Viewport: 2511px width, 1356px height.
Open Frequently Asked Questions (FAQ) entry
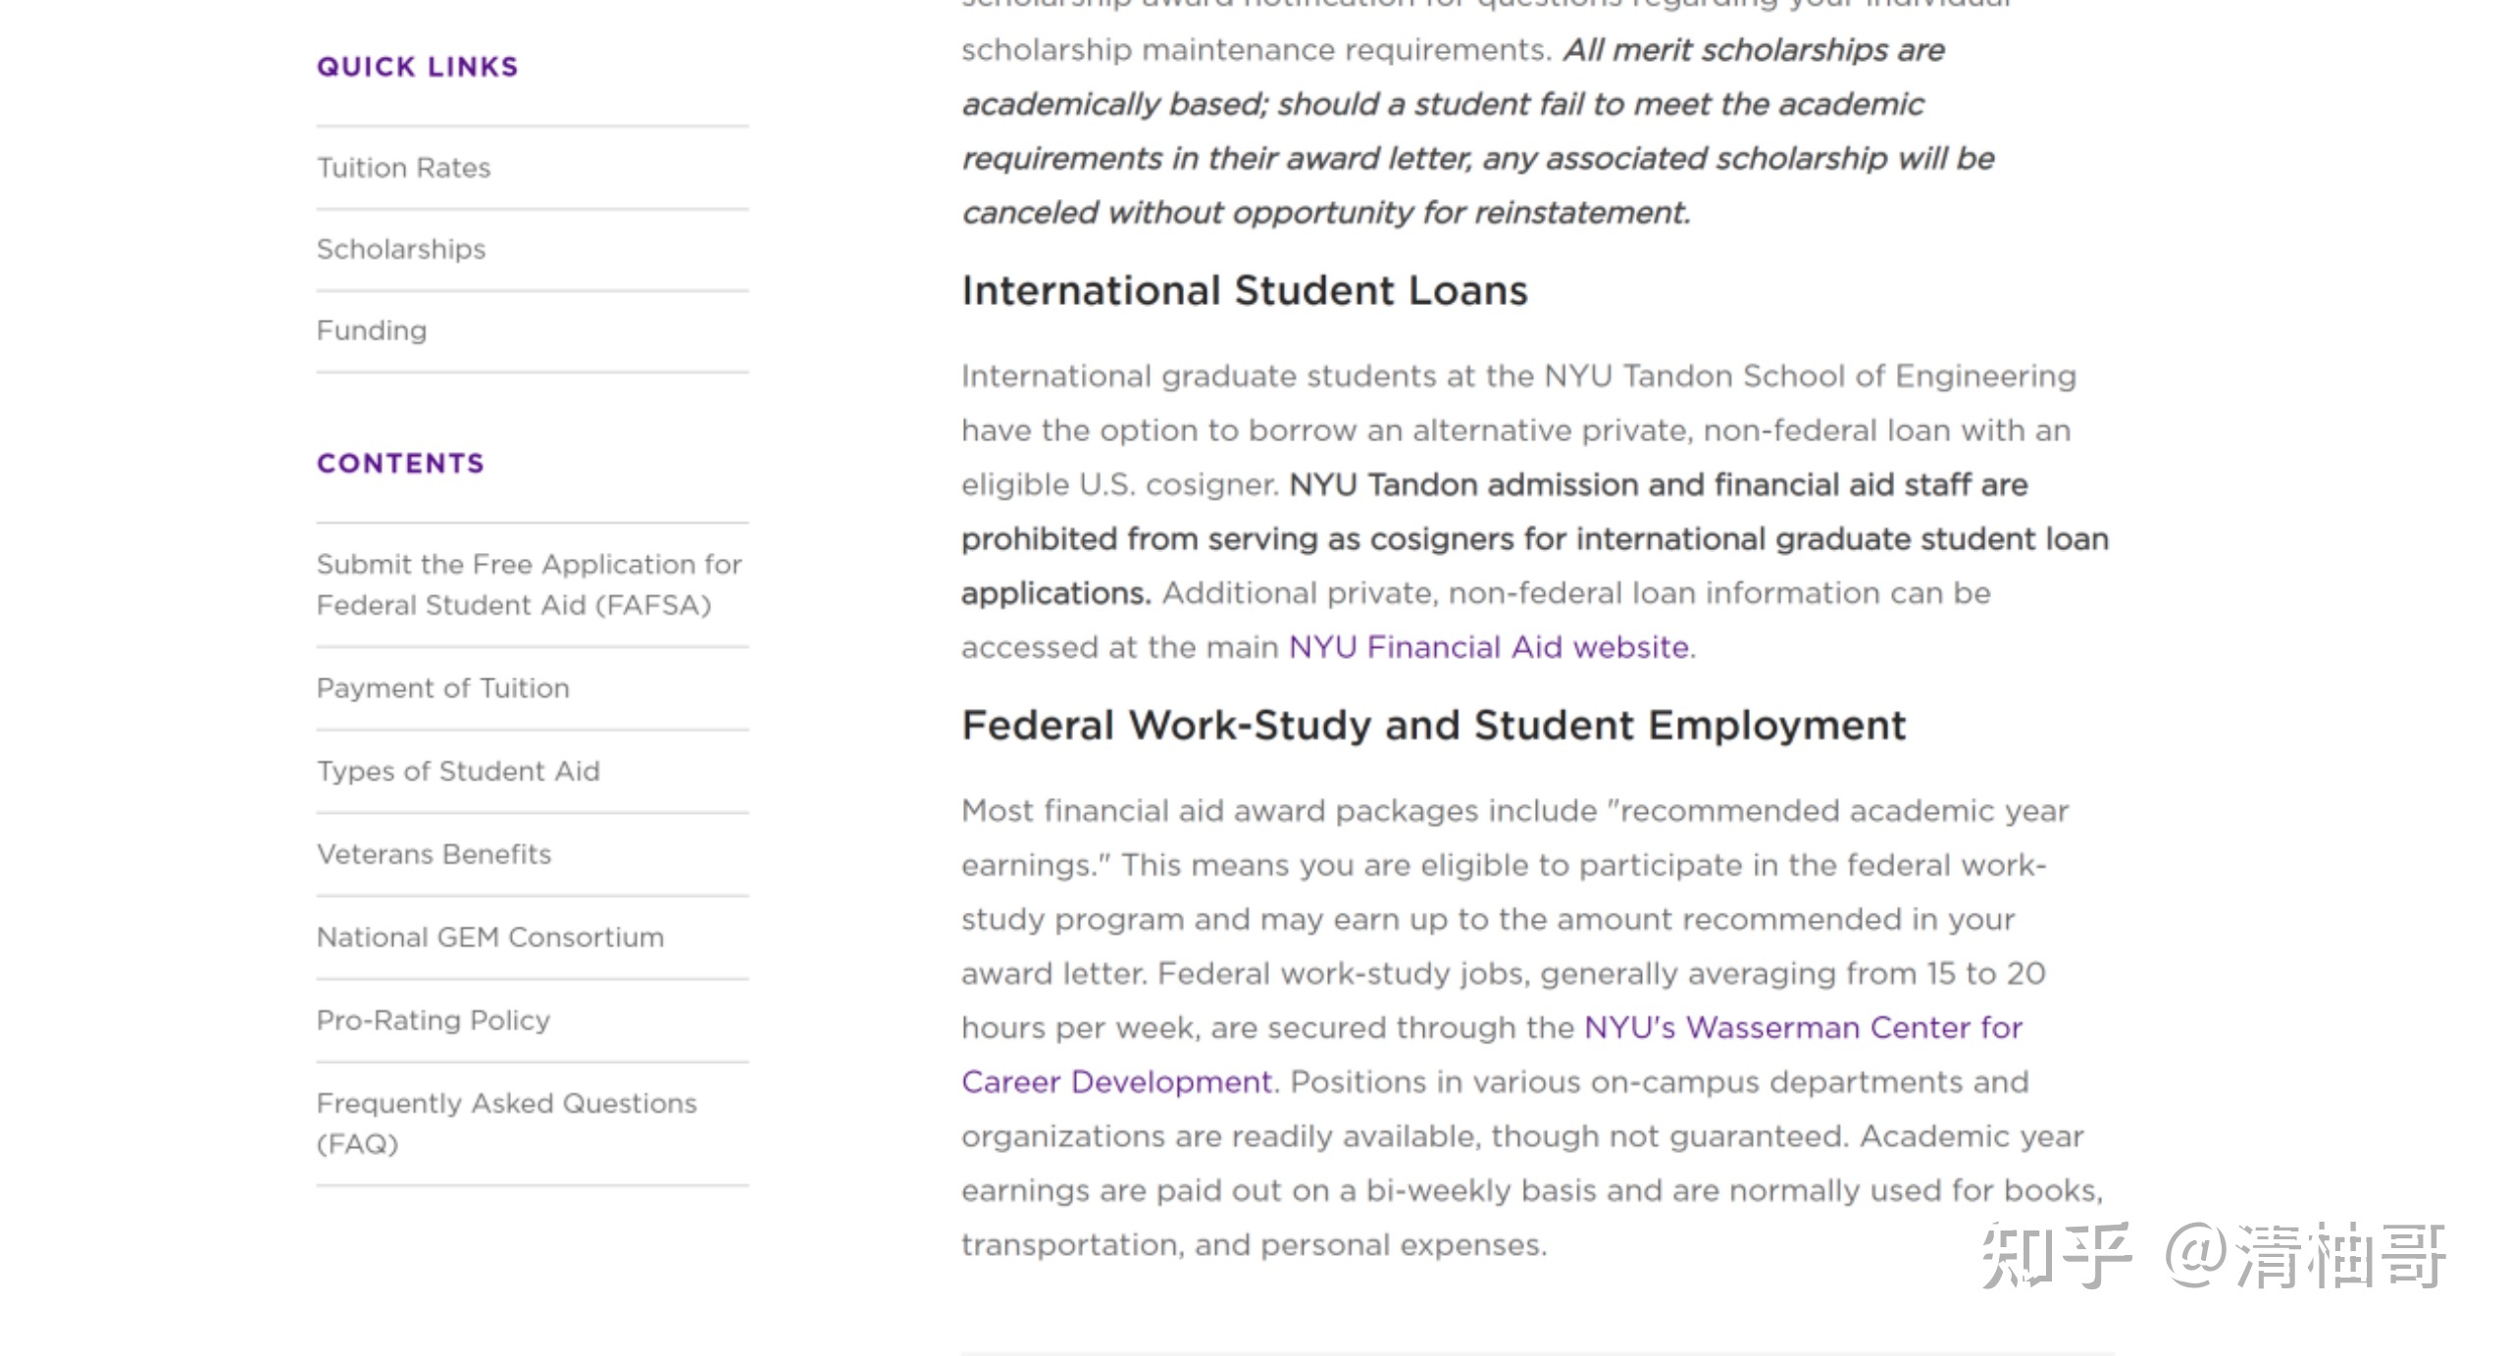(x=505, y=1124)
